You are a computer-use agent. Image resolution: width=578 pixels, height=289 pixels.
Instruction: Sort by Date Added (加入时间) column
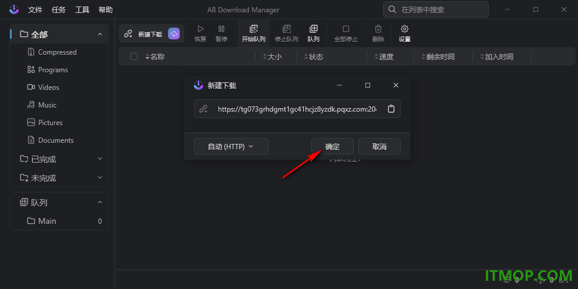[496, 57]
